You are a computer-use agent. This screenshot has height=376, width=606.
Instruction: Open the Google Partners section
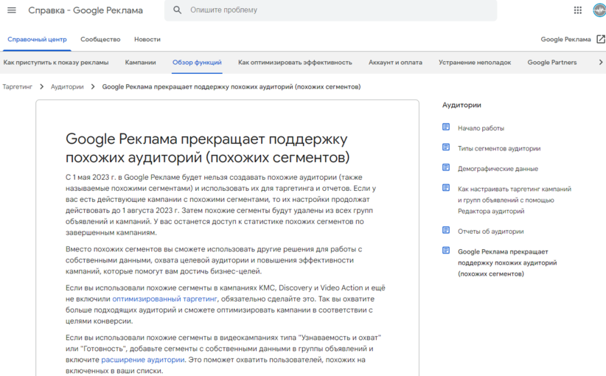[x=552, y=62]
